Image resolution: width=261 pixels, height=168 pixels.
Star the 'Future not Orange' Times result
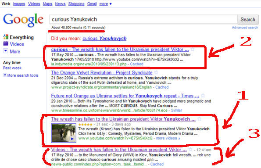[203, 96]
